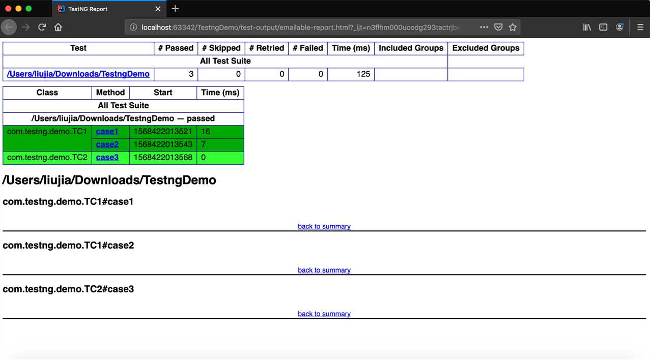Go back to the previous page
The height and width of the screenshot is (360, 650).
(9, 27)
